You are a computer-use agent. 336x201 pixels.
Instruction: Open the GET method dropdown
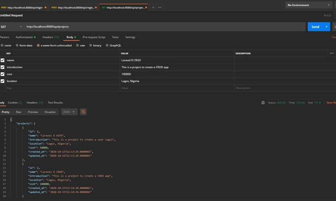click(x=11, y=27)
